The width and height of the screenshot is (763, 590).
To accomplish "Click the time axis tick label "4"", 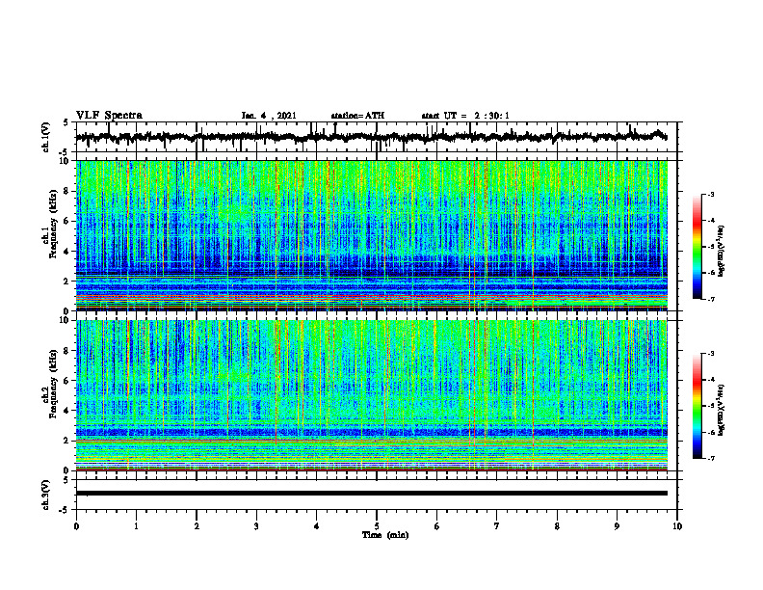I will 317,526.
